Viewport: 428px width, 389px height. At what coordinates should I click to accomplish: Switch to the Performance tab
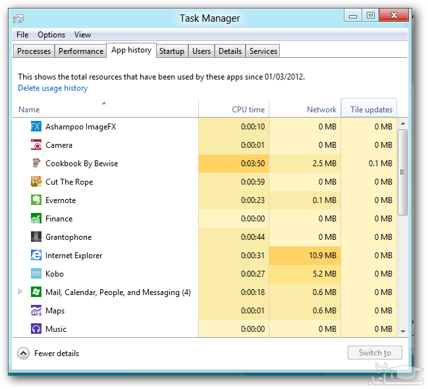click(80, 51)
